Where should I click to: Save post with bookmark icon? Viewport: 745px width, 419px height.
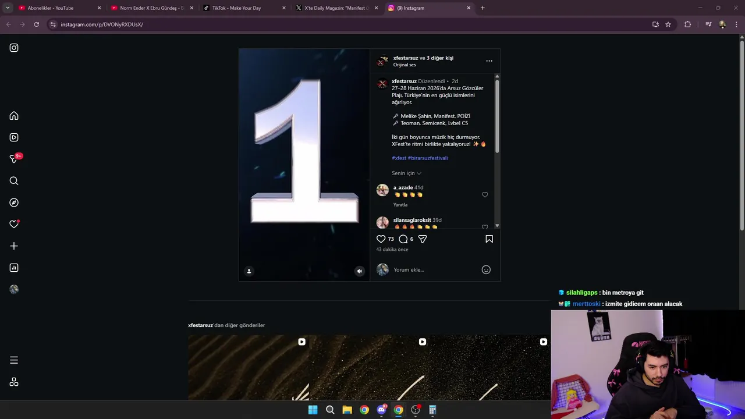[489, 239]
